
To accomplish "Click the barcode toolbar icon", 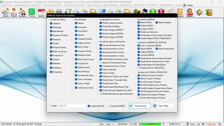I will [x=59, y=11].
